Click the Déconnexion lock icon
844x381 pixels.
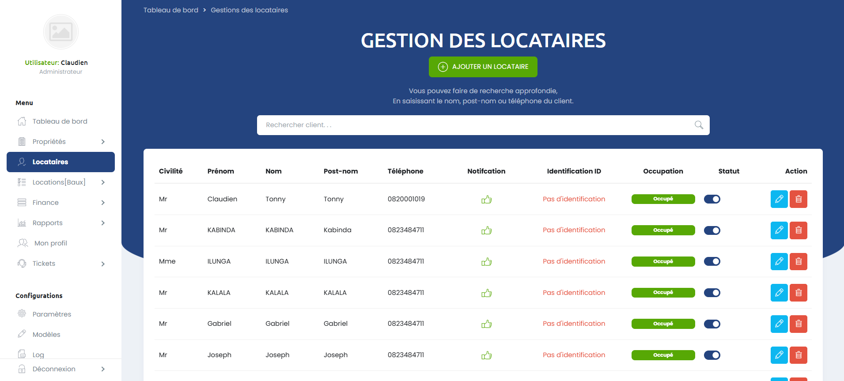[22, 369]
